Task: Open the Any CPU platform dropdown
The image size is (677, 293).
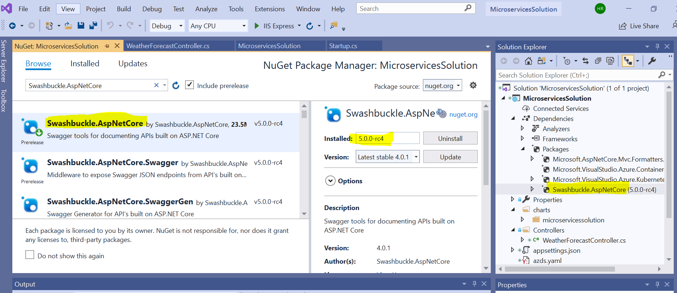Action: tap(218, 26)
